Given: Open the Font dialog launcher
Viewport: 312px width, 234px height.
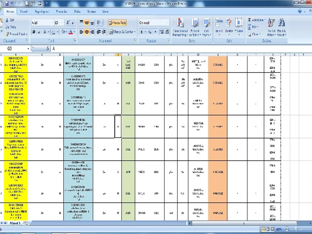Looking at the screenshot, I should [75, 40].
